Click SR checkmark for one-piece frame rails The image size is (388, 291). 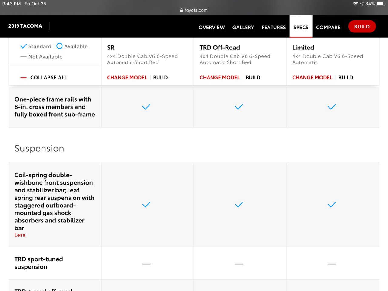146,107
